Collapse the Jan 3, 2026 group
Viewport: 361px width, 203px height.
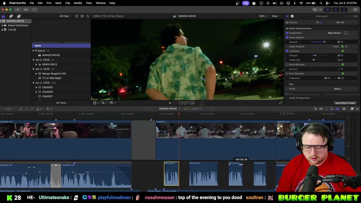pos(33,83)
